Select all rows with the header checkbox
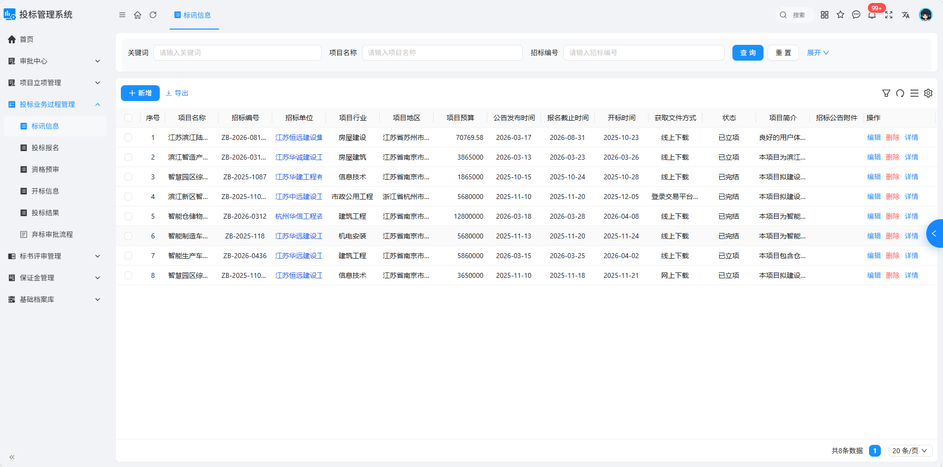The height and width of the screenshot is (467, 943). tap(128, 118)
